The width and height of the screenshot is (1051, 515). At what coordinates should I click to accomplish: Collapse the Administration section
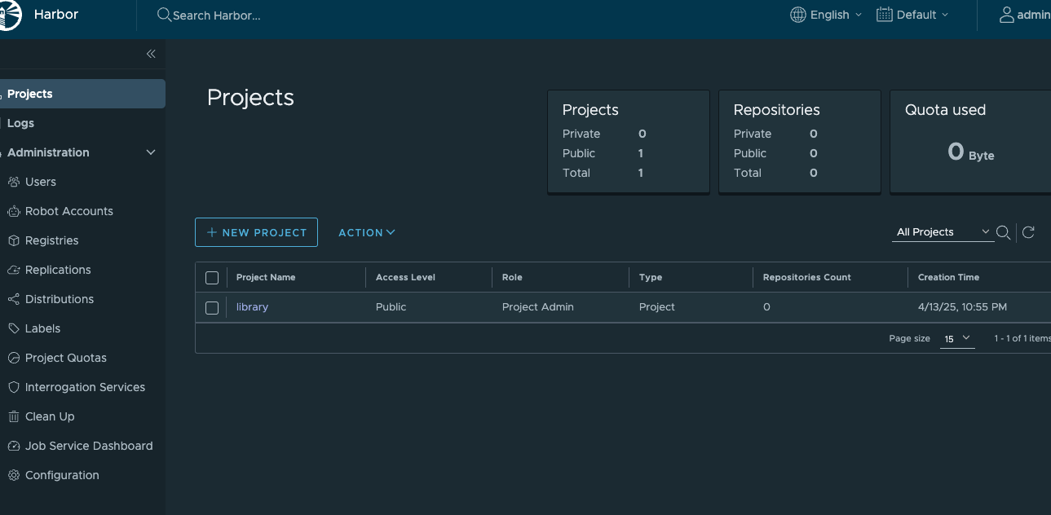click(x=151, y=152)
